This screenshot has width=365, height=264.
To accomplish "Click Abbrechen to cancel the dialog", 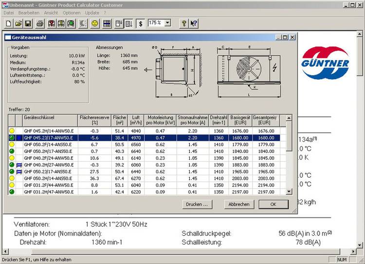I will coord(239,204).
